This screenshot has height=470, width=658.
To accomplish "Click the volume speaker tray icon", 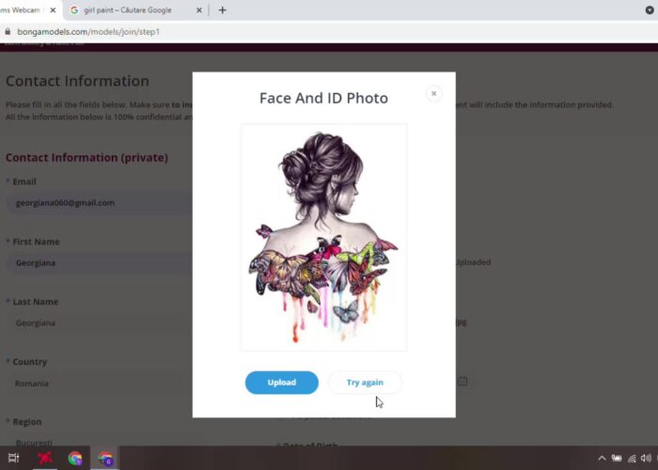I will (647, 458).
